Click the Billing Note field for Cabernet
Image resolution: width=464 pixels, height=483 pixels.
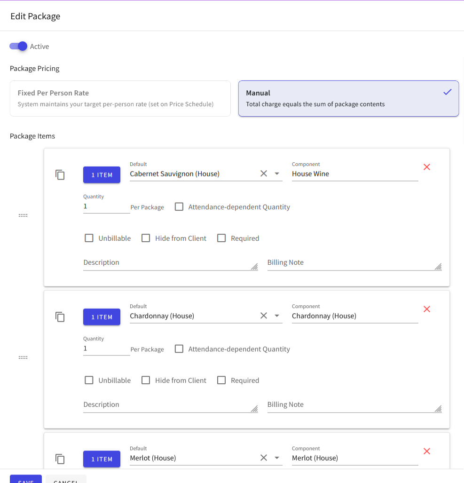pyautogui.click(x=354, y=263)
